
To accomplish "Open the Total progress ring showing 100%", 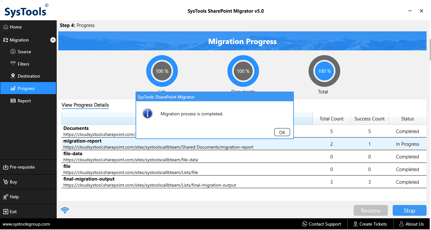I will click(324, 71).
